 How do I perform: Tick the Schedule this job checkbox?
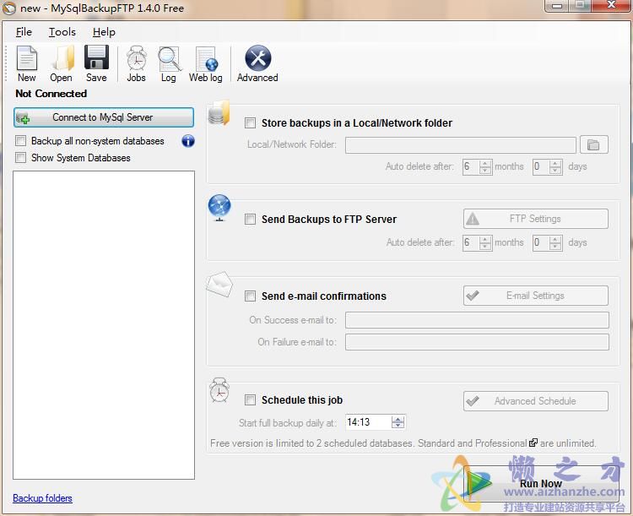click(x=251, y=400)
